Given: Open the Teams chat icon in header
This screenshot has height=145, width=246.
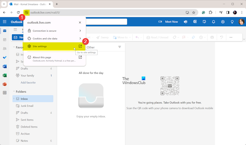Looking at the screenshot, I should [186, 22].
